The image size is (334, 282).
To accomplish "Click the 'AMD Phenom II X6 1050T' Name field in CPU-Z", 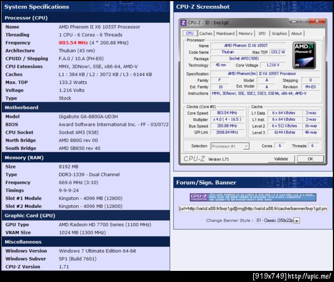I will click(248, 46).
